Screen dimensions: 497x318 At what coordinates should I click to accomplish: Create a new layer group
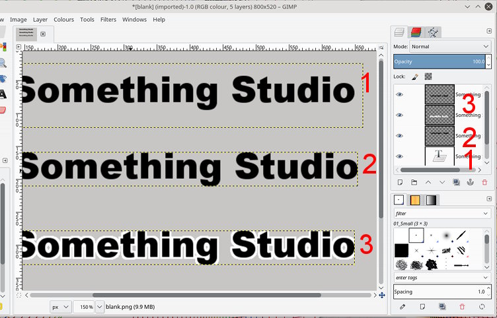pyautogui.click(x=414, y=182)
